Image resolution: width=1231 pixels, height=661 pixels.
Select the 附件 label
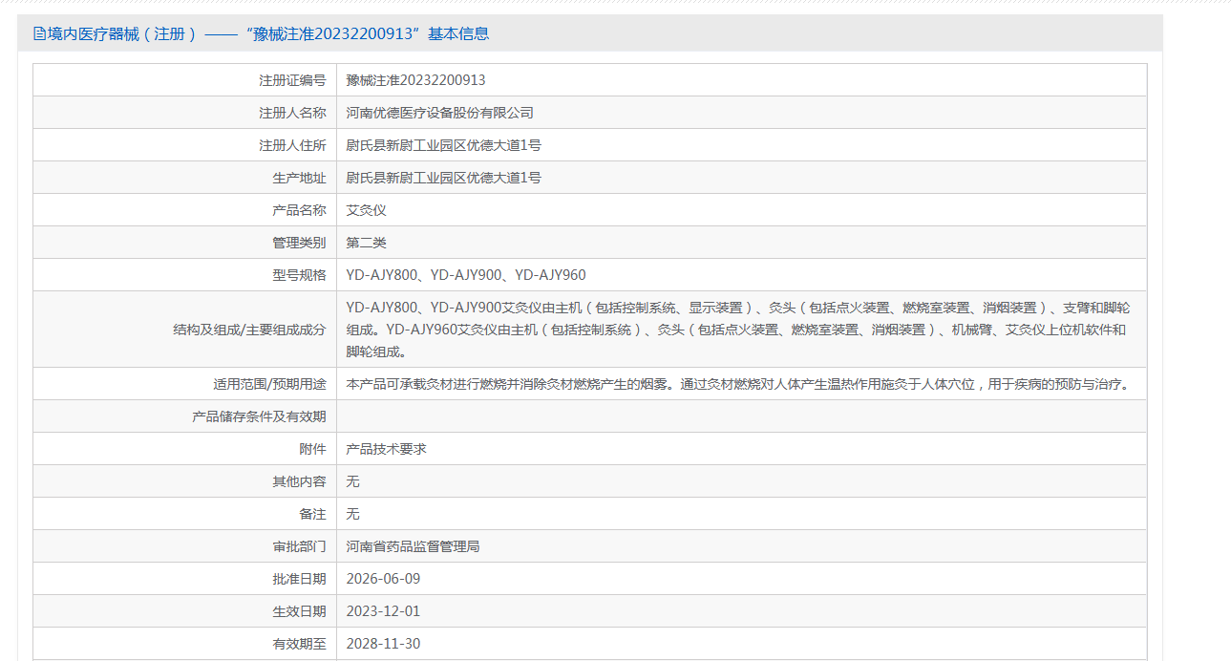(x=312, y=449)
